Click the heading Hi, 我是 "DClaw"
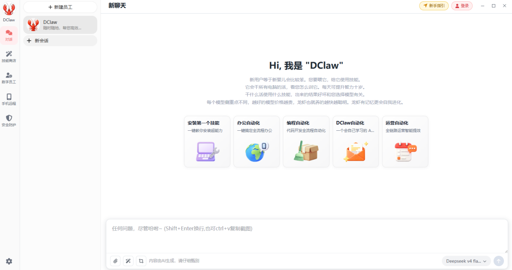 306,66
